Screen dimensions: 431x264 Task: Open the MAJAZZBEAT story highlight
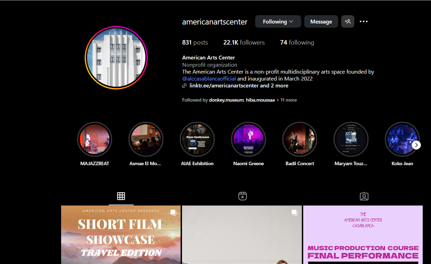tap(95, 139)
